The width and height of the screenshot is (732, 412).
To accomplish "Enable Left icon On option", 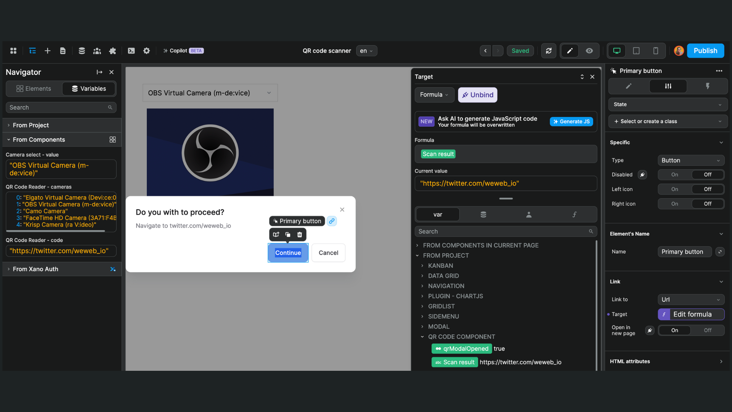I will click(674, 189).
